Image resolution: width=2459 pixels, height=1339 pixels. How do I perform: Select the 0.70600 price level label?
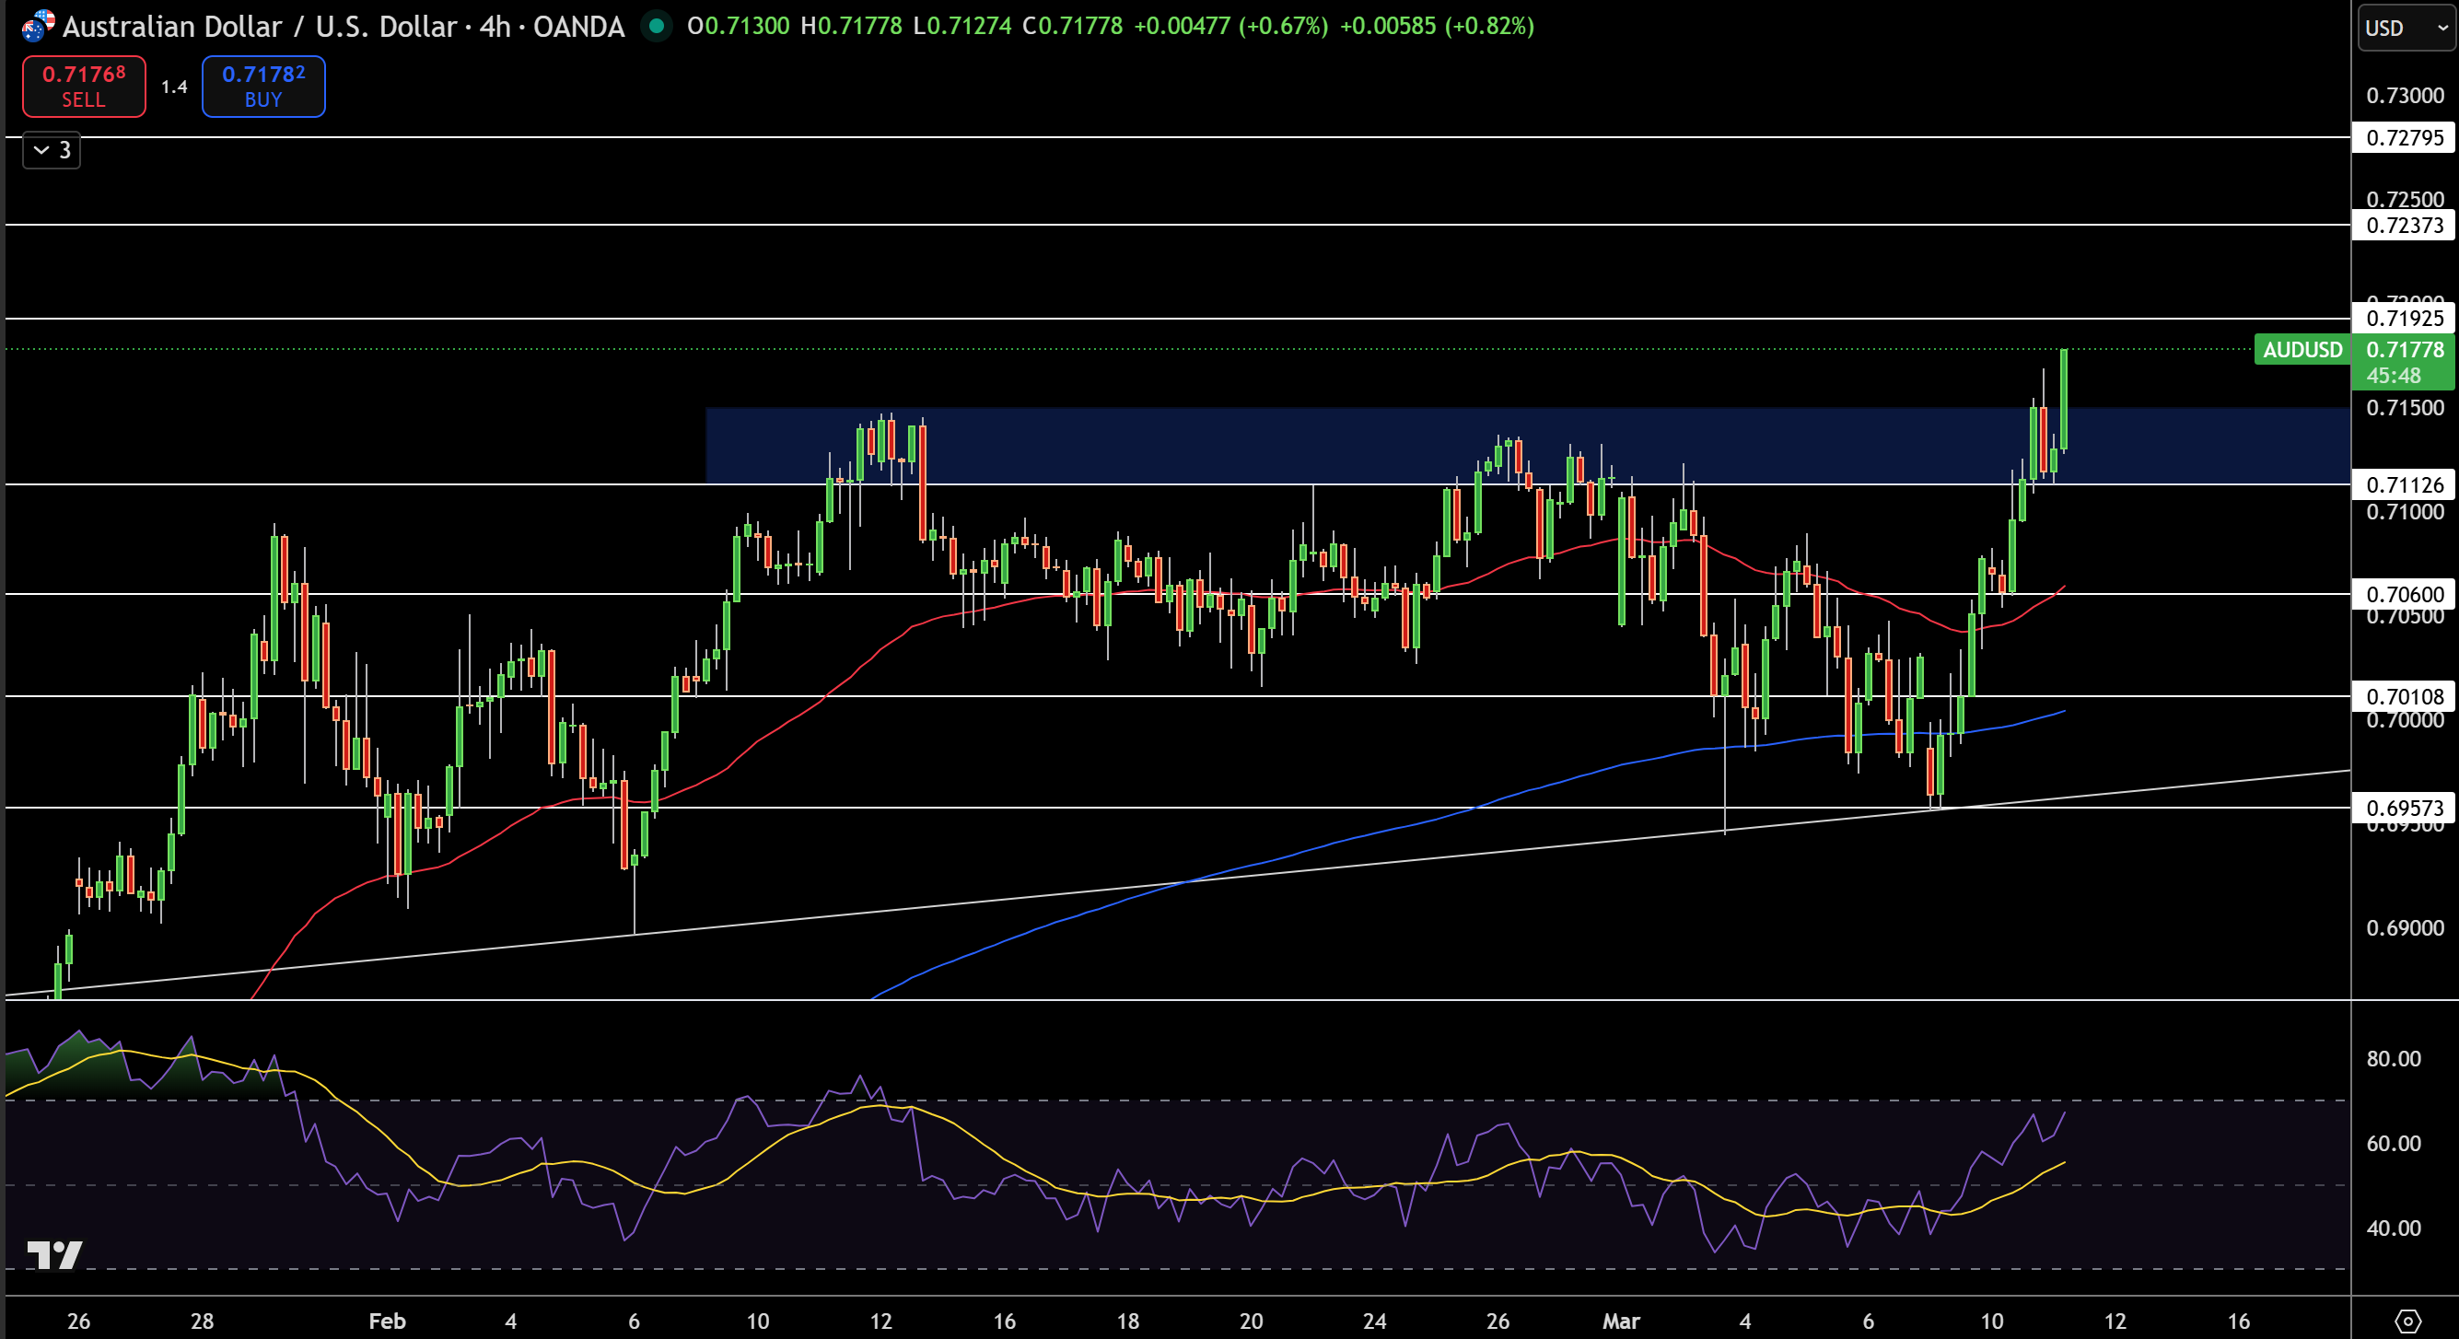click(2405, 595)
